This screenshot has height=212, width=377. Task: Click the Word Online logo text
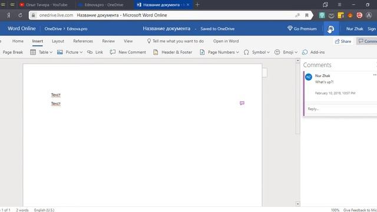(x=22, y=28)
